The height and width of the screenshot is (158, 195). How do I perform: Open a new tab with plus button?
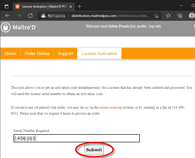click(80, 6)
